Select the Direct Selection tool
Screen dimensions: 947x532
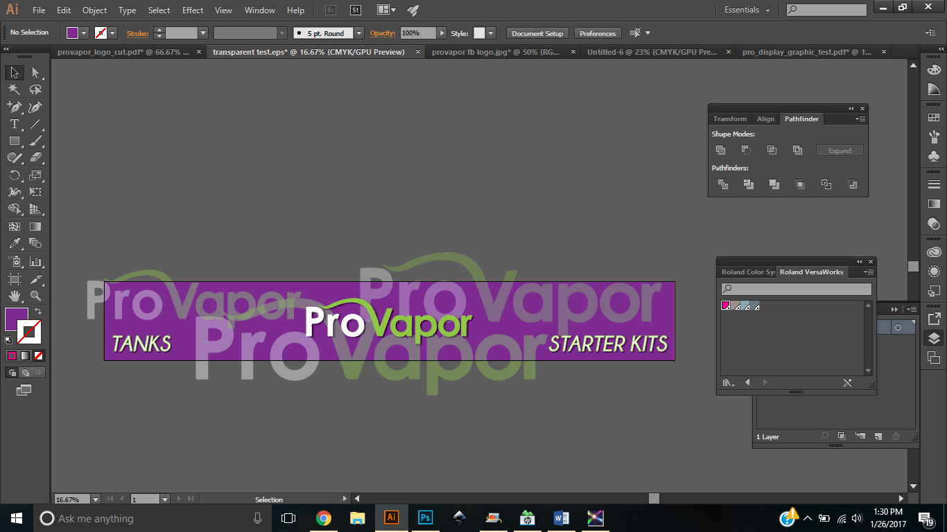pos(35,73)
